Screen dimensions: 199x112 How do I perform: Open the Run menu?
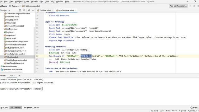[41, 2]
